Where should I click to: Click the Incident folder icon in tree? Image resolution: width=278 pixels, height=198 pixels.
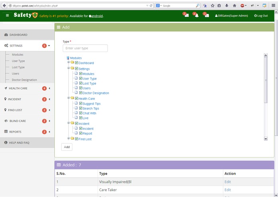coord(72,123)
